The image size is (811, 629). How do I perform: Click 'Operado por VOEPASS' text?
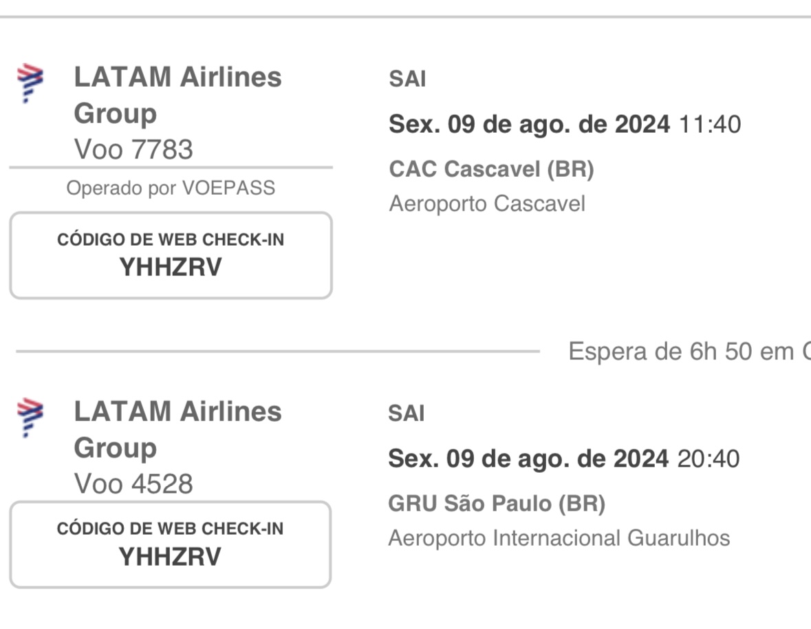tap(171, 189)
